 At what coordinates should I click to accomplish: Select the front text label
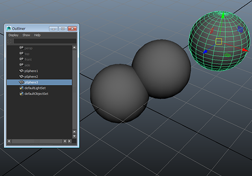click(28, 60)
